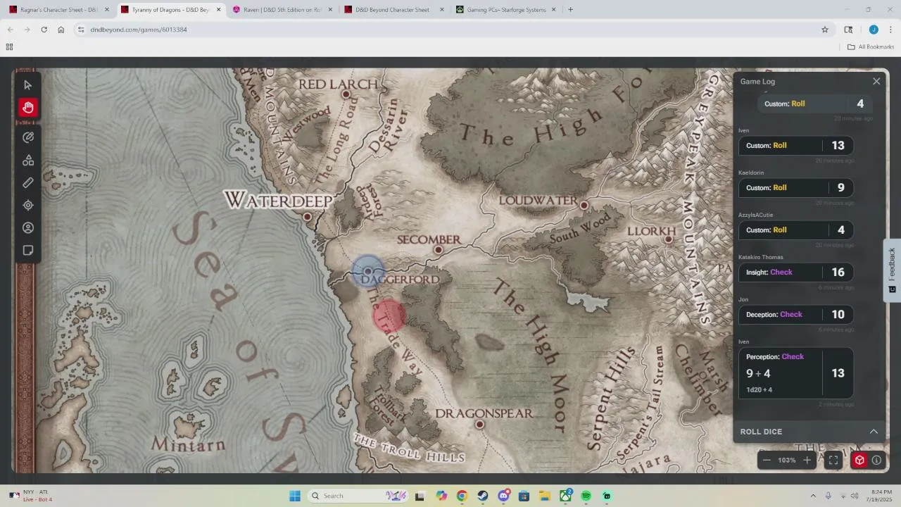The height and width of the screenshot is (507, 901).
Task: Open the Xbox app from taskbar
Action: pyautogui.click(x=565, y=496)
